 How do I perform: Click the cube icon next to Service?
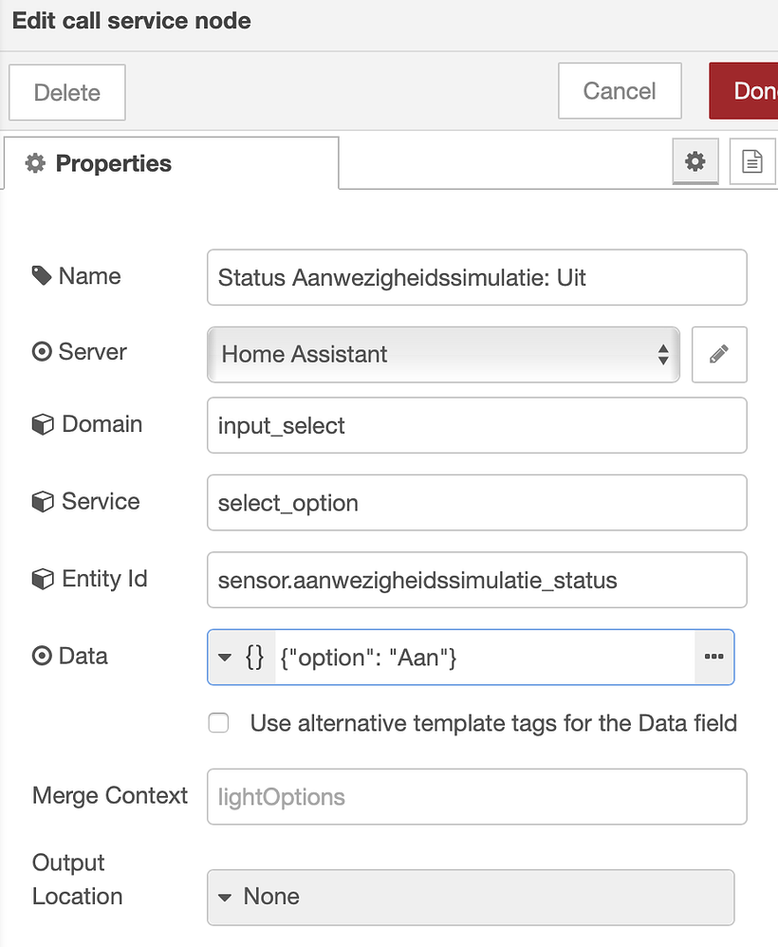[x=43, y=501]
